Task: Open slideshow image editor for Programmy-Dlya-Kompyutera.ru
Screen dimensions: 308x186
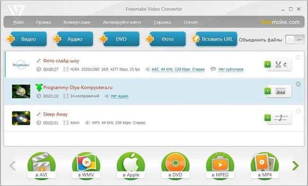Action: click(281, 91)
